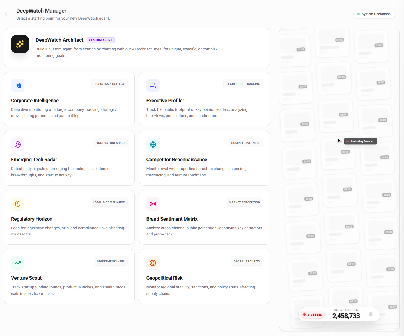Click the Emerging Tech Radar icon
Image resolution: width=404 pixels, height=336 pixels.
pos(18,144)
